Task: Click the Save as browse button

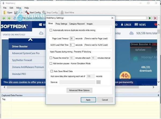Action: coord(98,82)
